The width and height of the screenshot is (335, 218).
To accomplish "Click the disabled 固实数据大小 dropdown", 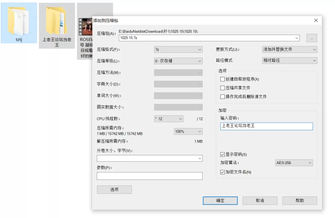I will point(178,107).
